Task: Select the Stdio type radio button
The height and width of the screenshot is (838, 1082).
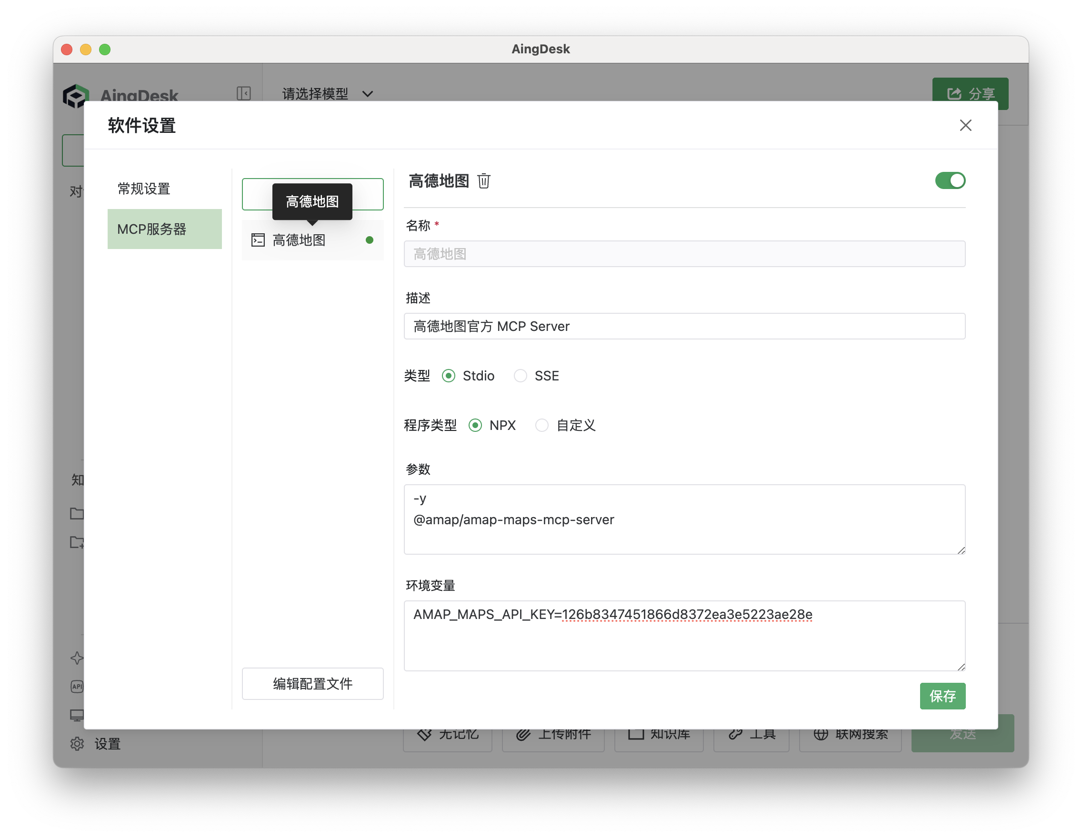Action: [x=448, y=376]
